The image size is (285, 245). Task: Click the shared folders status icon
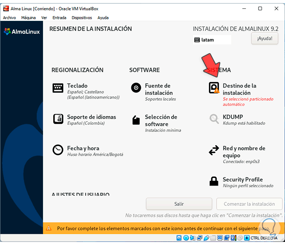point(213,238)
